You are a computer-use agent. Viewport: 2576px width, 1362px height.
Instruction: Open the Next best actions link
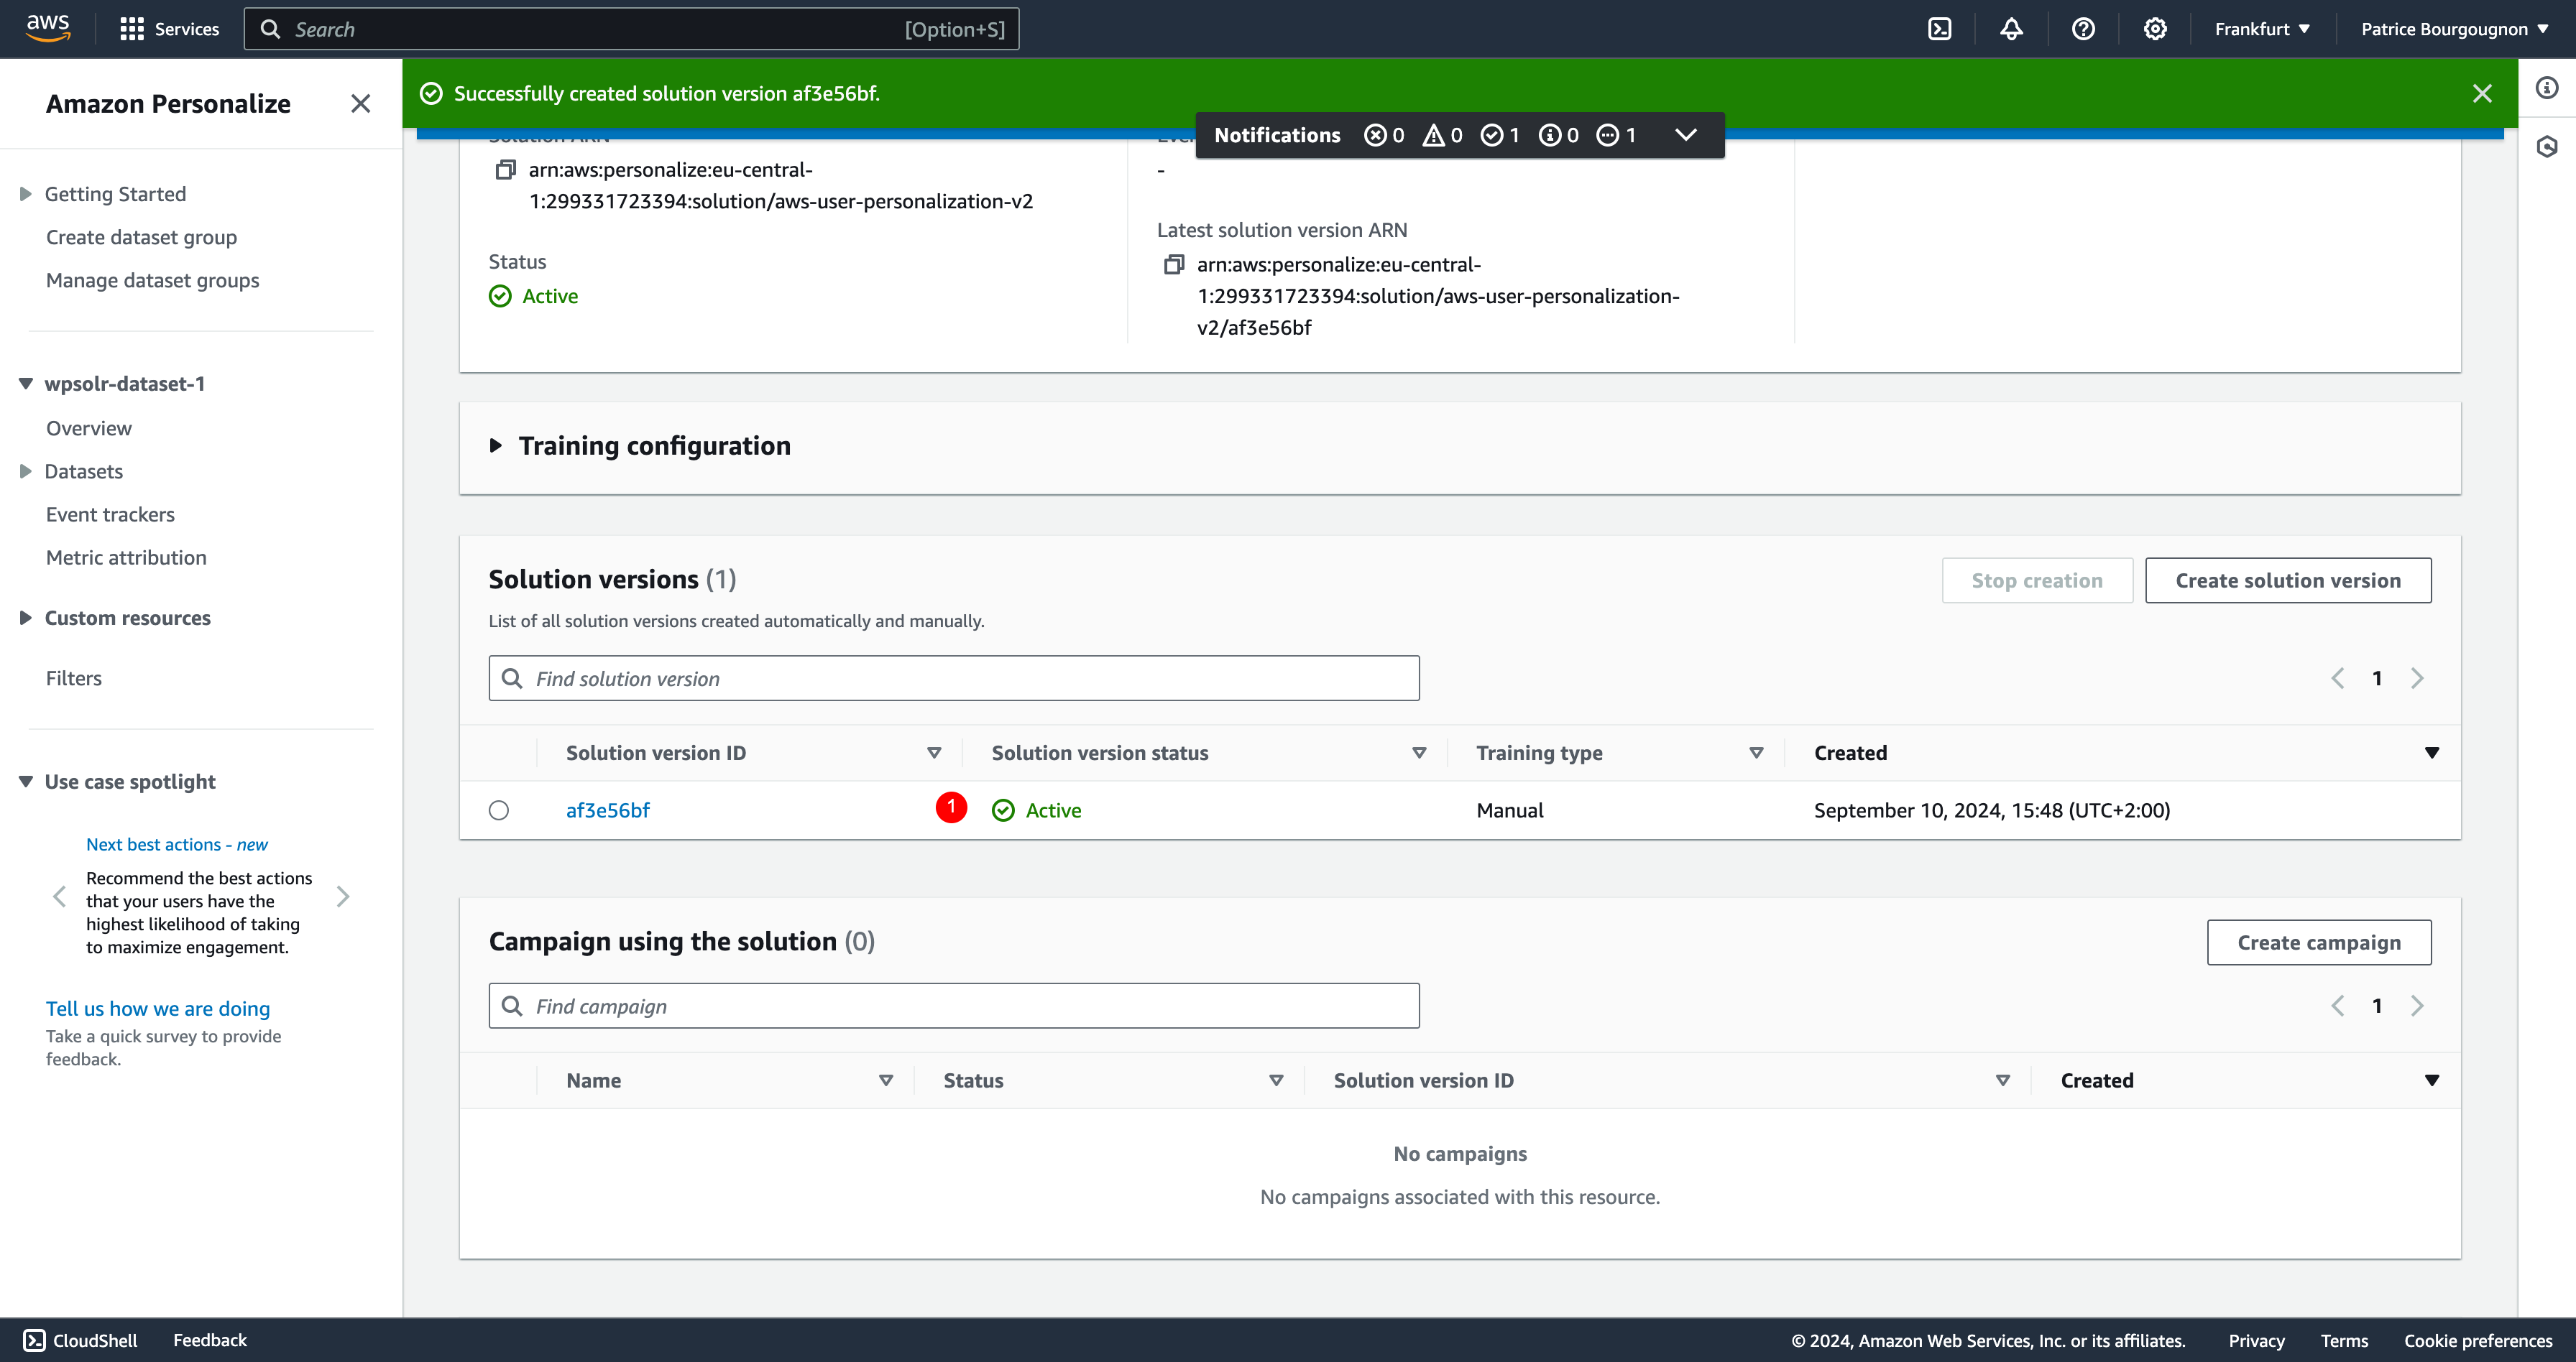(x=176, y=844)
